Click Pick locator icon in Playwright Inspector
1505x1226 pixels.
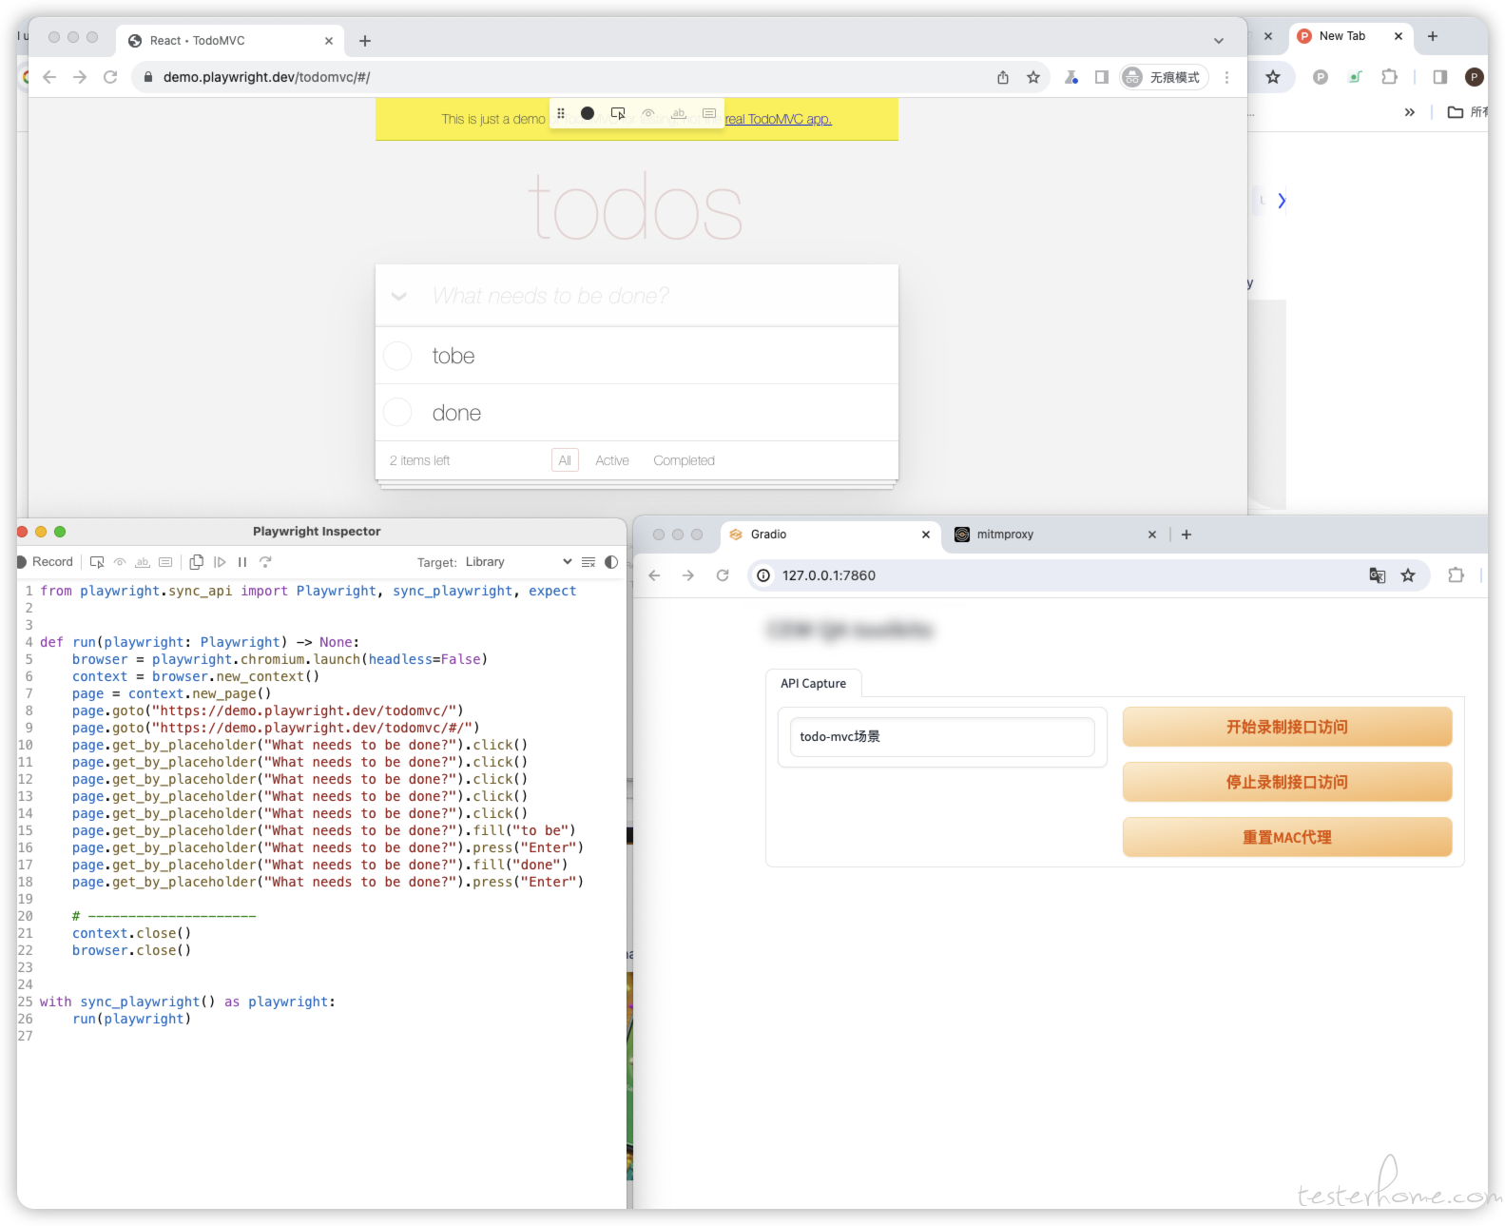(x=97, y=562)
